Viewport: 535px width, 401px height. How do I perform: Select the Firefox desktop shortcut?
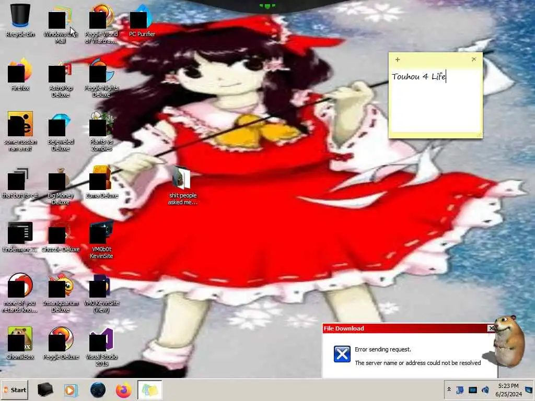point(20,74)
